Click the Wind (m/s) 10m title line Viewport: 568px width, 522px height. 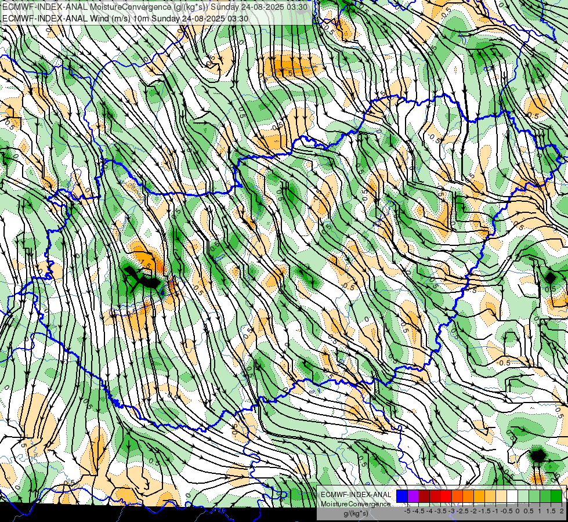pos(125,18)
